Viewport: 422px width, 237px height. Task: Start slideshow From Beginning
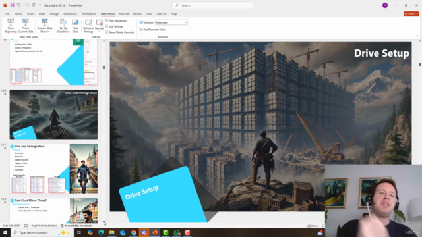click(x=11, y=26)
